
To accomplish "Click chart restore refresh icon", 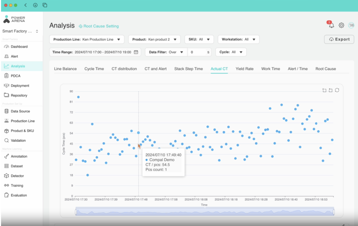I will point(337,90).
